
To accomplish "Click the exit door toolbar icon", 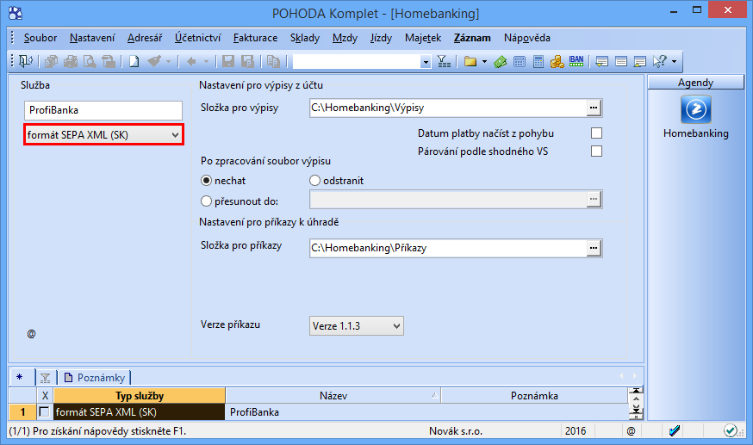I will coord(26,61).
